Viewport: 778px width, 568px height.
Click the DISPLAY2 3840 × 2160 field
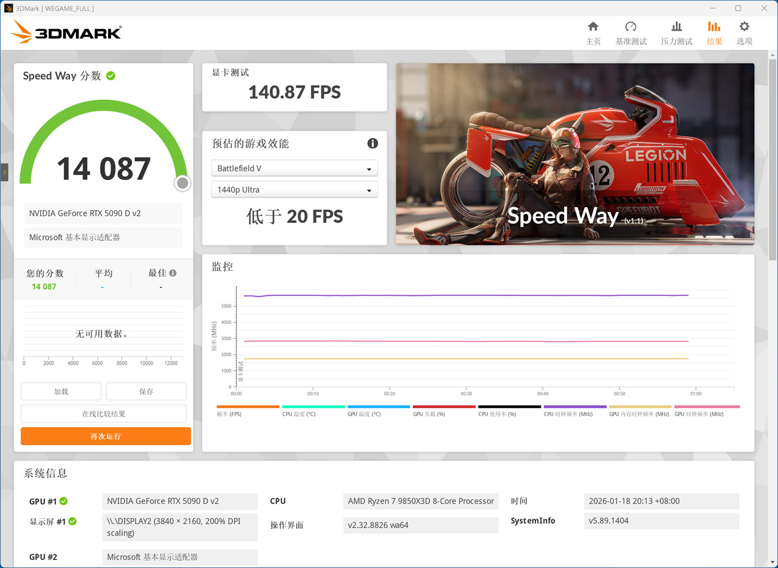pyautogui.click(x=180, y=527)
